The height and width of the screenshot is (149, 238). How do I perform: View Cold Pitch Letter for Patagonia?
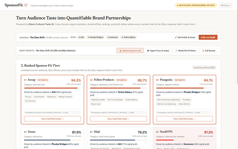coord(185,119)
